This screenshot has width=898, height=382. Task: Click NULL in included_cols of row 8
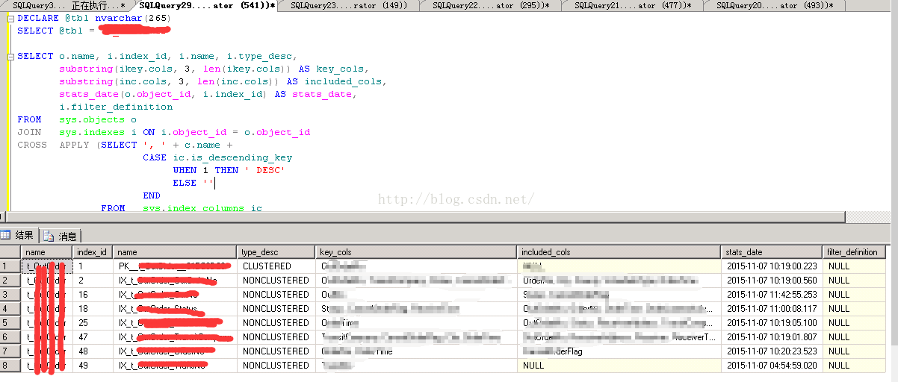tap(619, 365)
